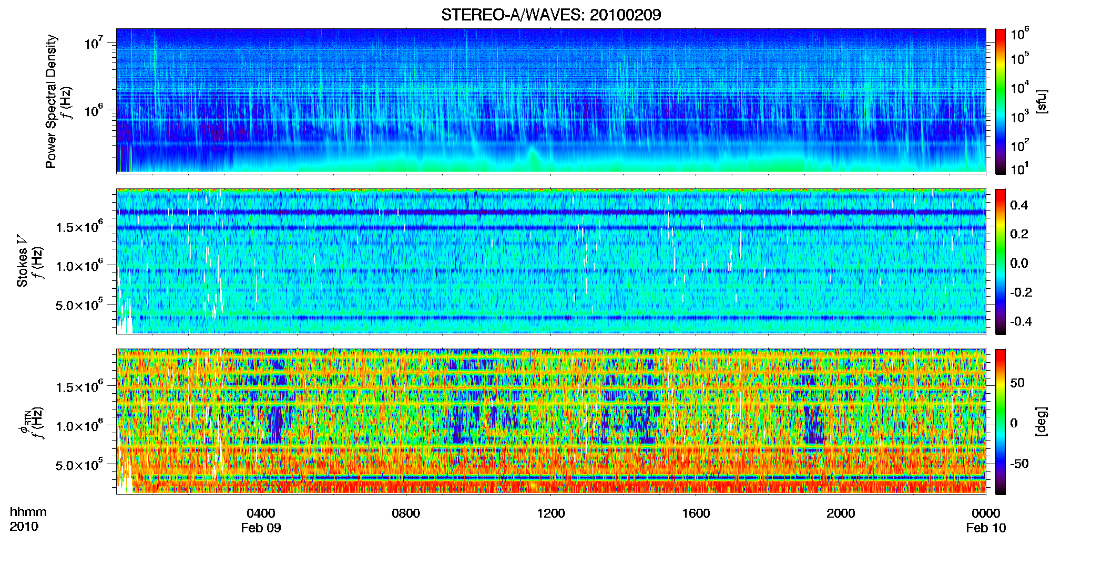
Task: Click the 0000 time axis label
Action: (x=986, y=513)
